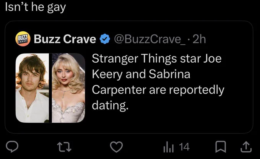Image resolution: width=260 pixels, height=159 pixels.
Task: Open the photo of the man in the white shirt
Action: [x=32, y=88]
